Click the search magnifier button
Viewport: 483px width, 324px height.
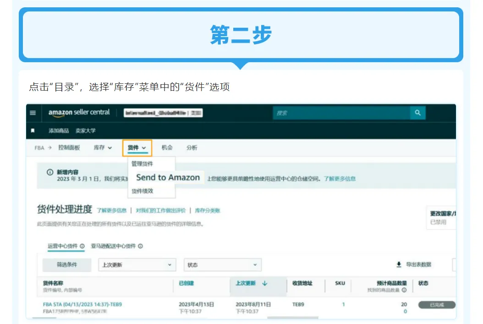click(x=417, y=113)
